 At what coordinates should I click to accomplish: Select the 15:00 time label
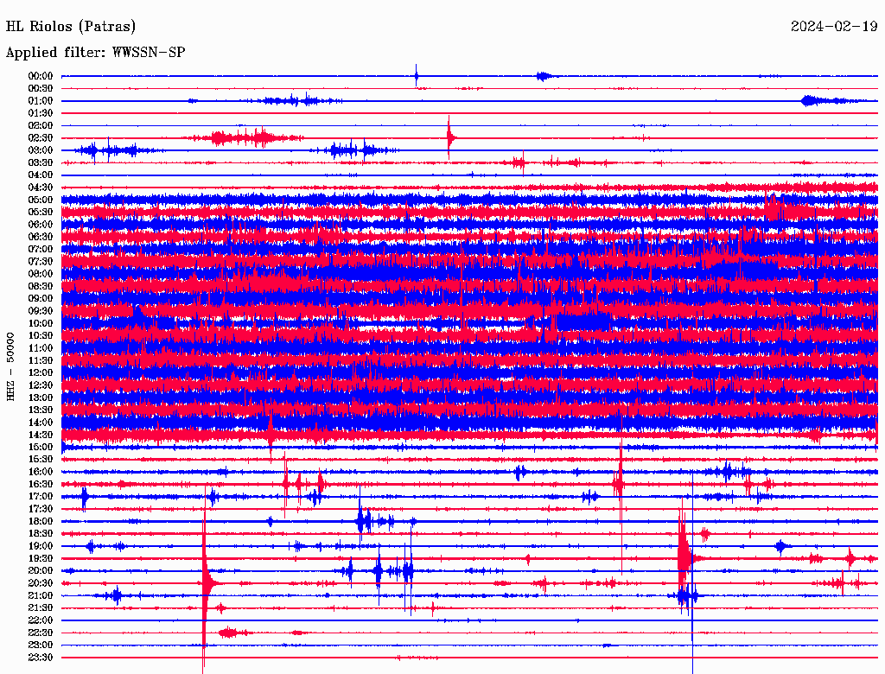pos(41,447)
